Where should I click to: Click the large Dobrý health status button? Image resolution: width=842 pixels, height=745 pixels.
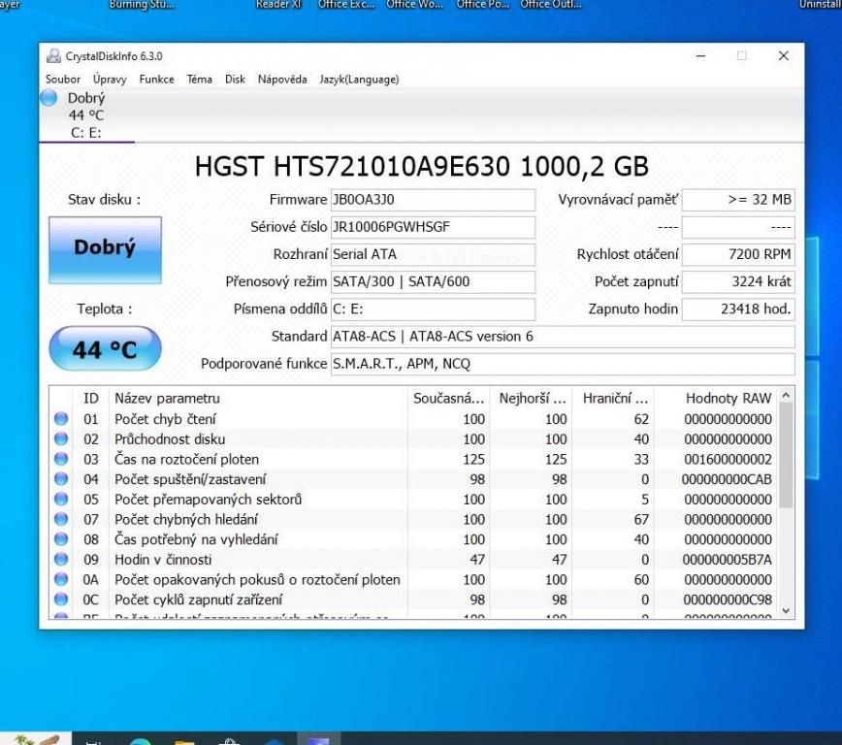(105, 248)
